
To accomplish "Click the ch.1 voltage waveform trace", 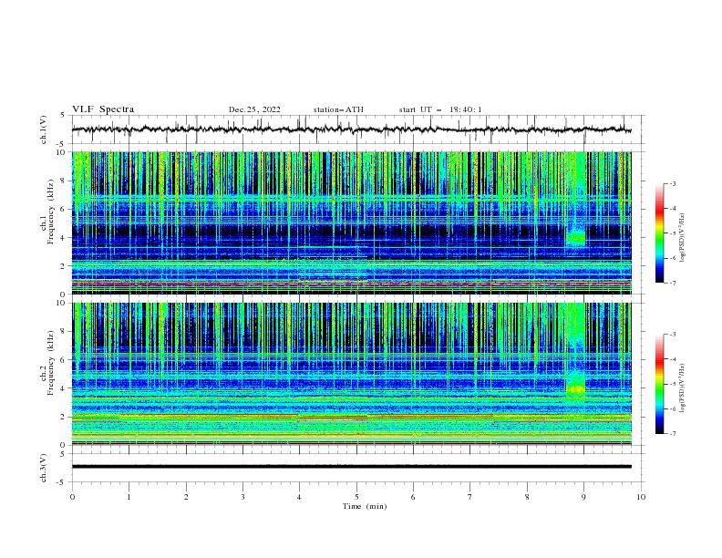I will (x=351, y=129).
